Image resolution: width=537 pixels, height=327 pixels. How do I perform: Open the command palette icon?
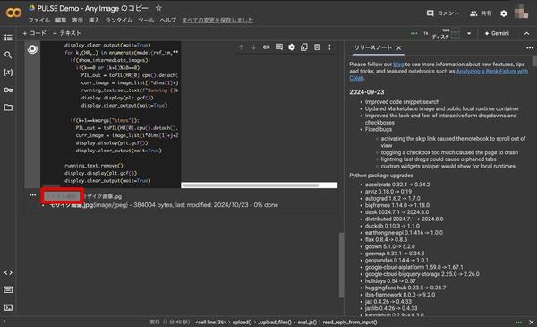(x=8, y=290)
